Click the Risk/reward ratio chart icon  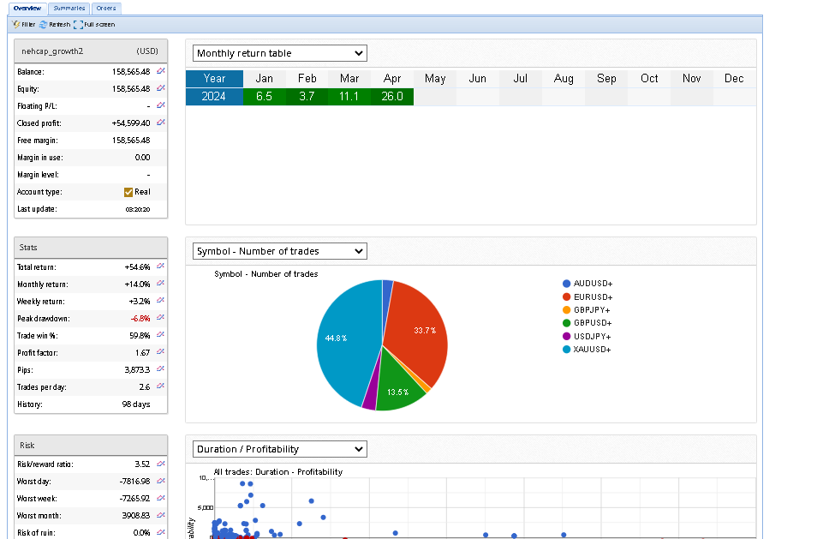160,464
